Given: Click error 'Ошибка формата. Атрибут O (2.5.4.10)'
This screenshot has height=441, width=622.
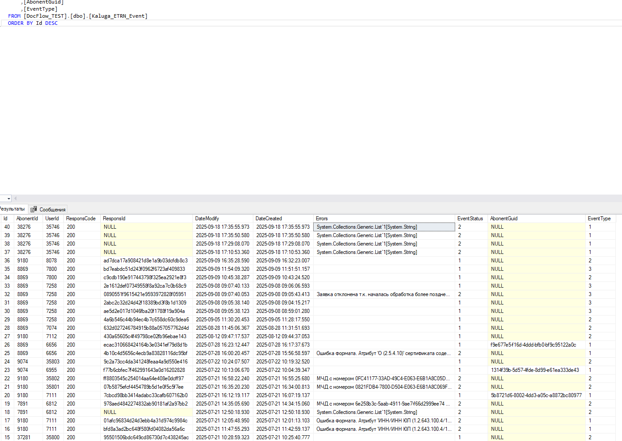Looking at the screenshot, I should click(x=384, y=353).
